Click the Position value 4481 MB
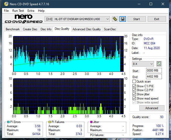The height and width of the screenshot is (140, 171). [158, 130]
